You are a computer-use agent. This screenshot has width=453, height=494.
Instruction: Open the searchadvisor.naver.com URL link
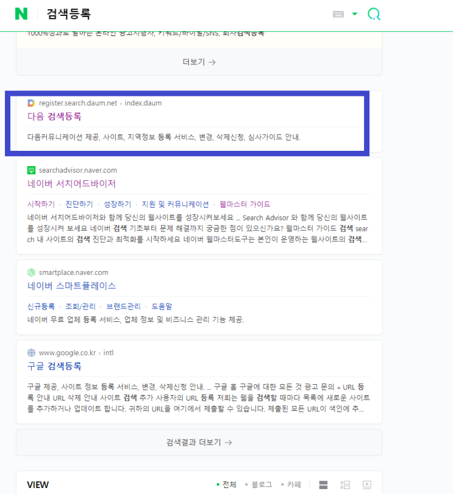coord(78,170)
